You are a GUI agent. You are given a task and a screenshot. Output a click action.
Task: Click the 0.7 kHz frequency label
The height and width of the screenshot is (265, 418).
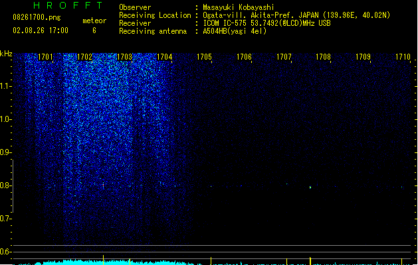click(x=5, y=219)
